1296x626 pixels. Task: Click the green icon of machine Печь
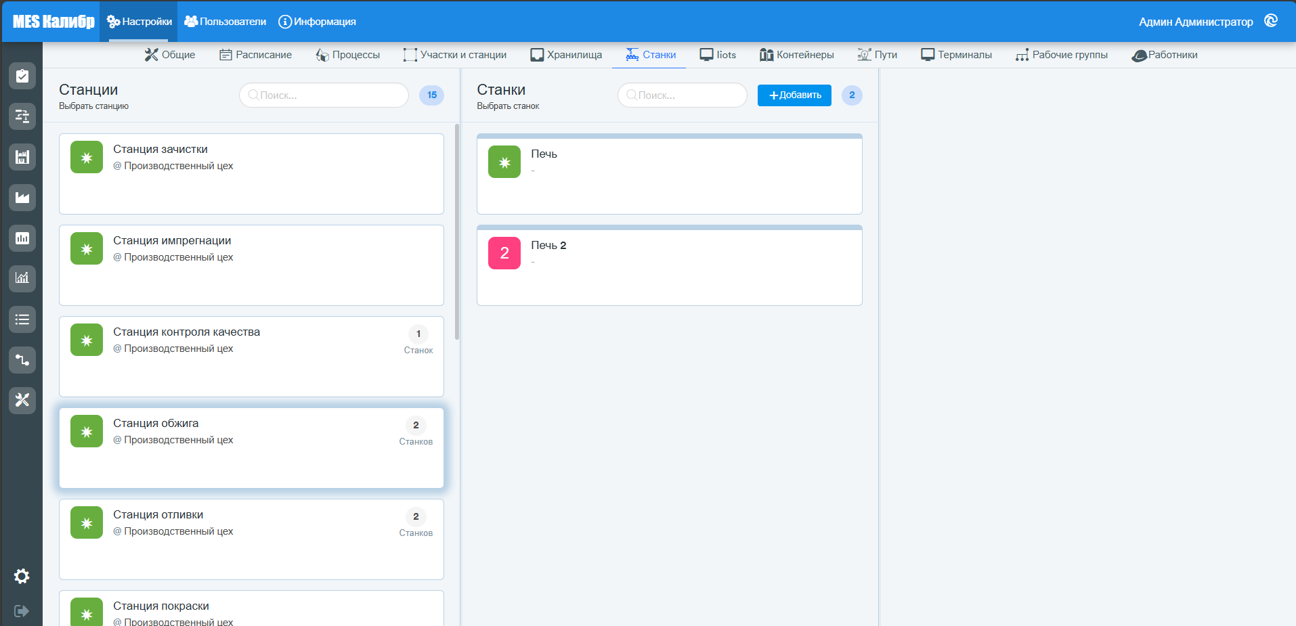[504, 162]
